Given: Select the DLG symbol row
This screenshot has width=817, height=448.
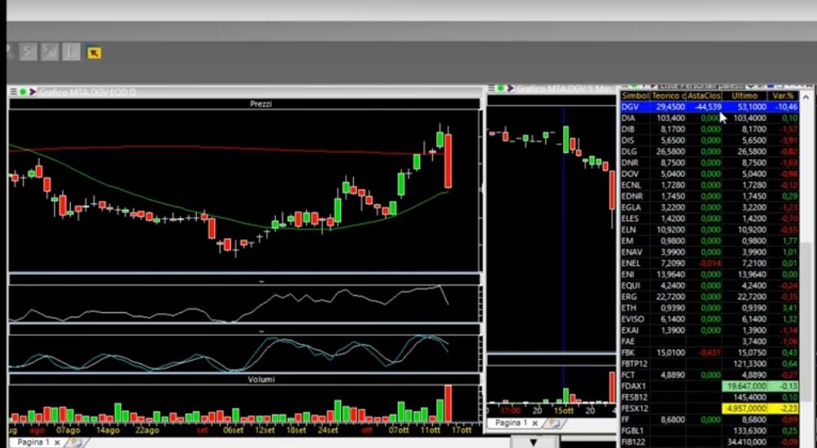Looking at the screenshot, I should point(710,151).
